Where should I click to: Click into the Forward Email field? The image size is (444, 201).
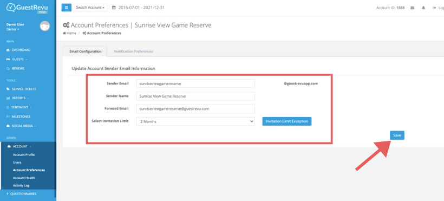click(x=195, y=108)
